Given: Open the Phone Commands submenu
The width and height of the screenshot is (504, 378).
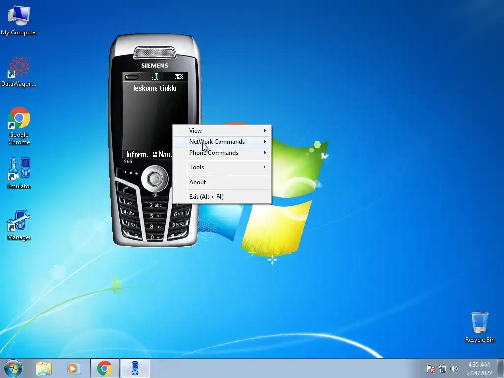Looking at the screenshot, I should [222, 153].
